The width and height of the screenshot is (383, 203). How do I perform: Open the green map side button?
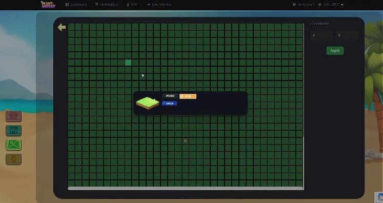pyautogui.click(x=14, y=145)
